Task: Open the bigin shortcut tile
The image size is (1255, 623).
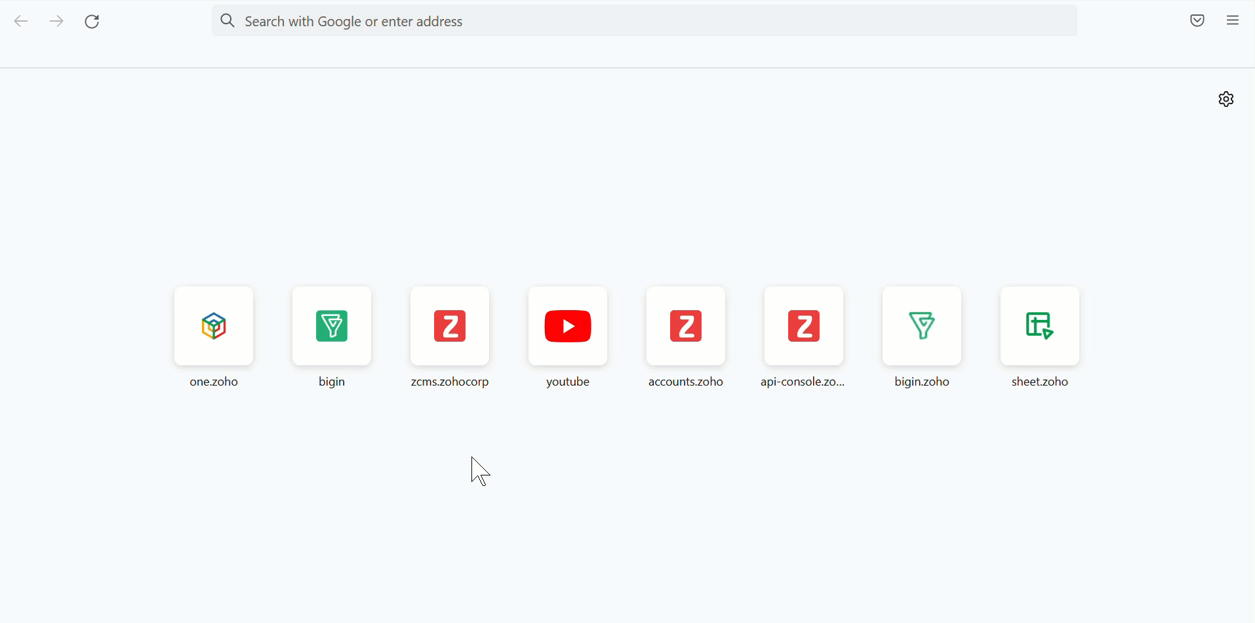Action: point(332,326)
